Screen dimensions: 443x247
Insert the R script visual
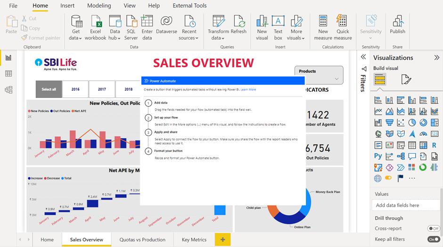[435, 145]
